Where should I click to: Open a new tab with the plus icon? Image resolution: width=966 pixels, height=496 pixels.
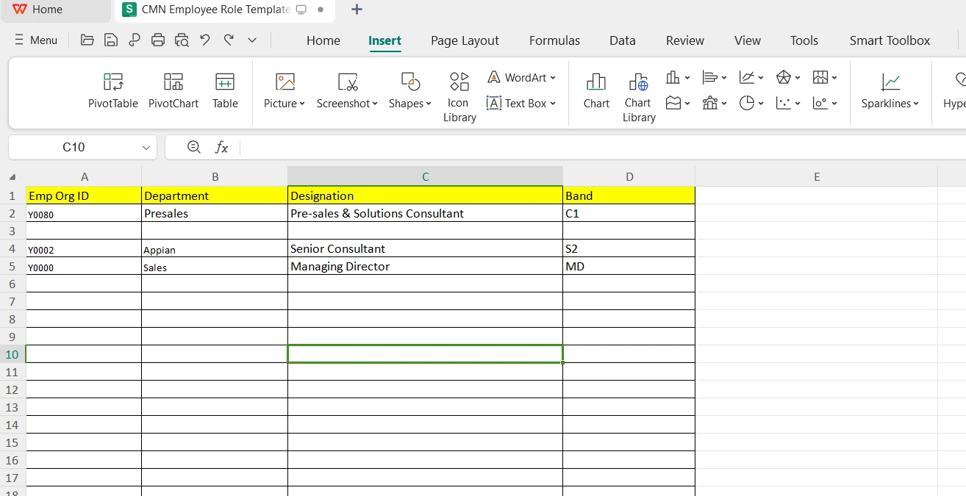357,10
